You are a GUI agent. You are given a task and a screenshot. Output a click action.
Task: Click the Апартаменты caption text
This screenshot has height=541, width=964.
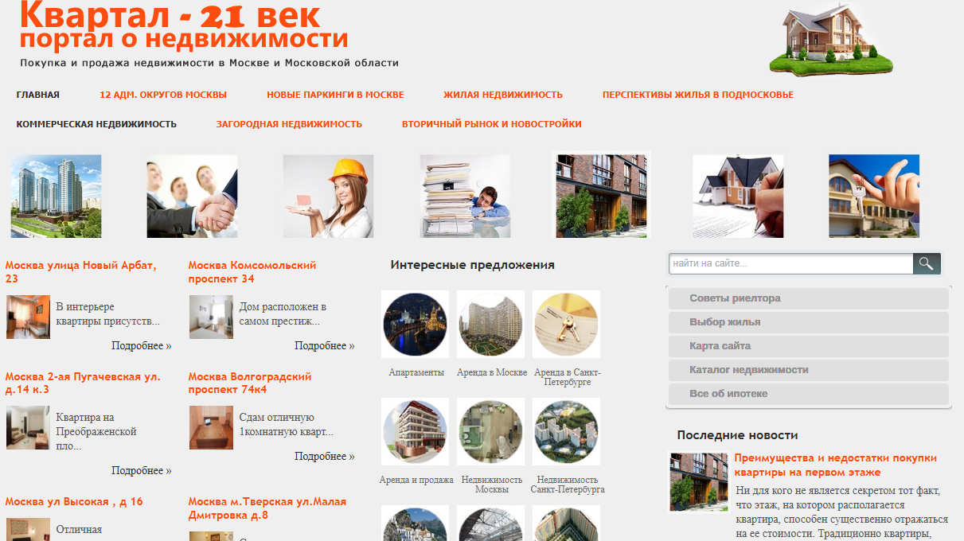click(x=416, y=372)
